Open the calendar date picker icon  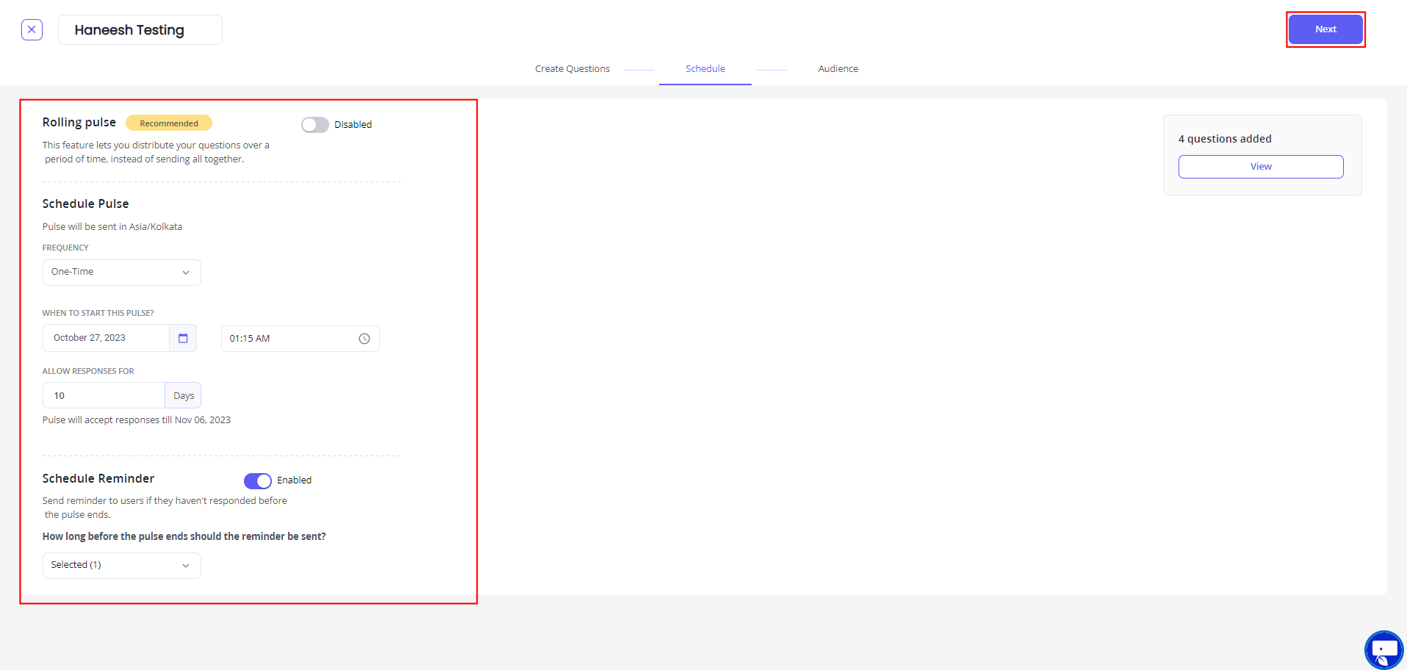click(x=183, y=338)
